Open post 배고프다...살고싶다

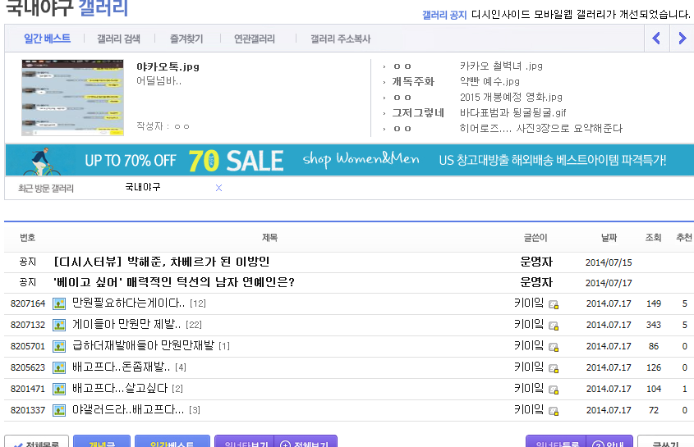pos(120,388)
